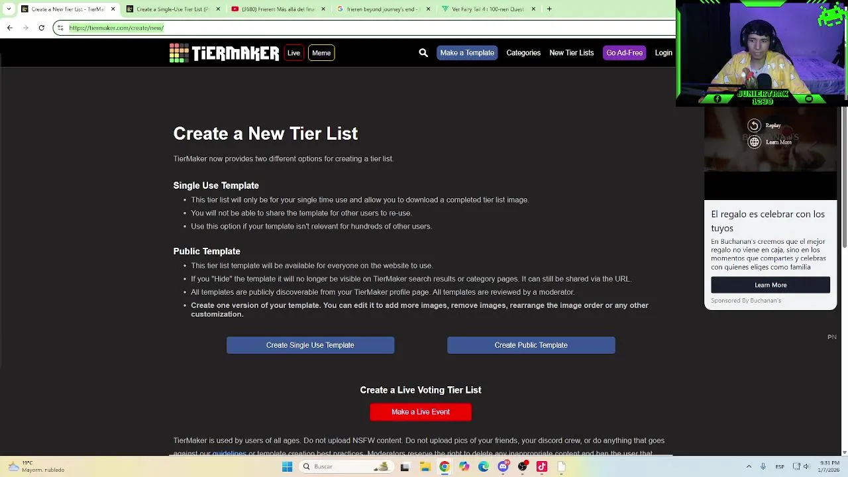Open the blank file app on taskbar

(561, 466)
